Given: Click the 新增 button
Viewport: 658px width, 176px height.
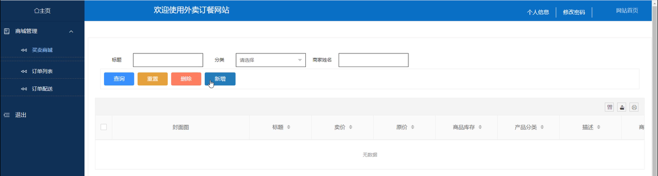Looking at the screenshot, I should [x=220, y=79].
